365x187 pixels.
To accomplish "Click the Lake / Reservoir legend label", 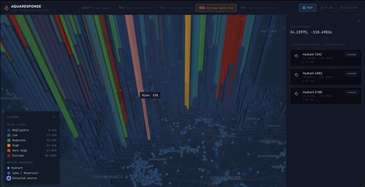I will [25, 173].
